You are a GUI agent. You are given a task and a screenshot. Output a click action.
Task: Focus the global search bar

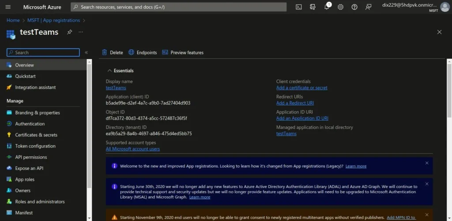pyautogui.click(x=179, y=7)
